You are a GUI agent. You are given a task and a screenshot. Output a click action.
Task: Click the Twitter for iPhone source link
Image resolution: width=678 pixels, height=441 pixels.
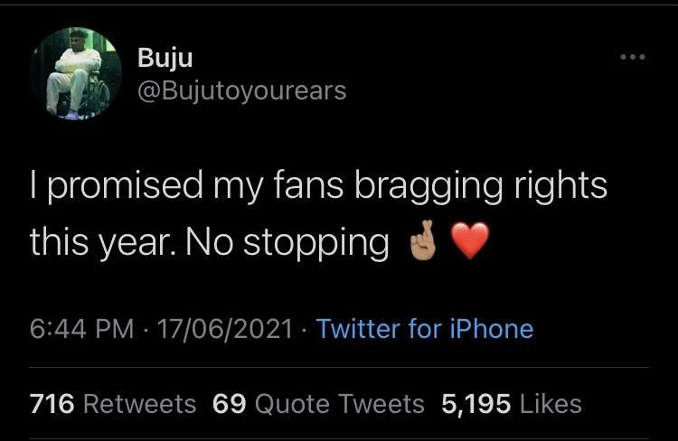[425, 329]
